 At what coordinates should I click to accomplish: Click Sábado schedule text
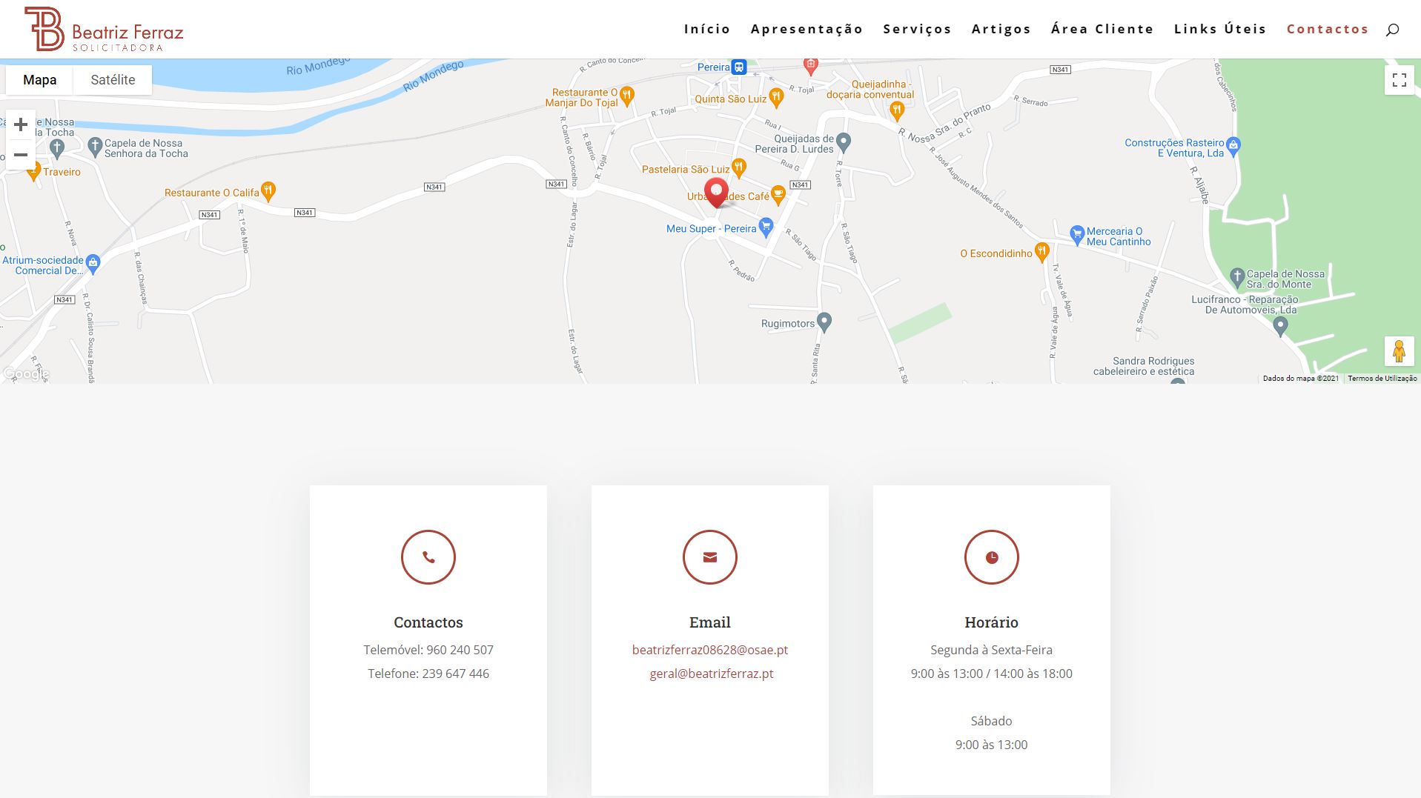992,721
